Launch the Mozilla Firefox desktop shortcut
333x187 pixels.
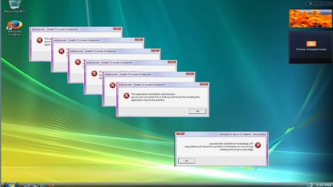[15, 28]
